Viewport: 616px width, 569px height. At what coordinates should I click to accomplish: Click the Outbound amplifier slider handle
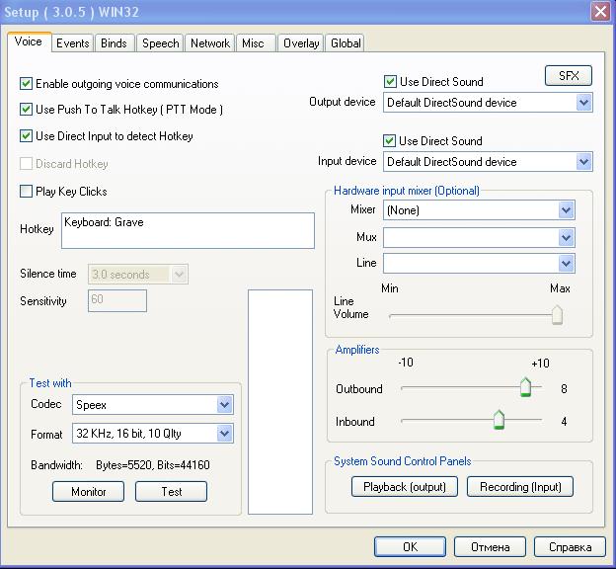tap(525, 387)
